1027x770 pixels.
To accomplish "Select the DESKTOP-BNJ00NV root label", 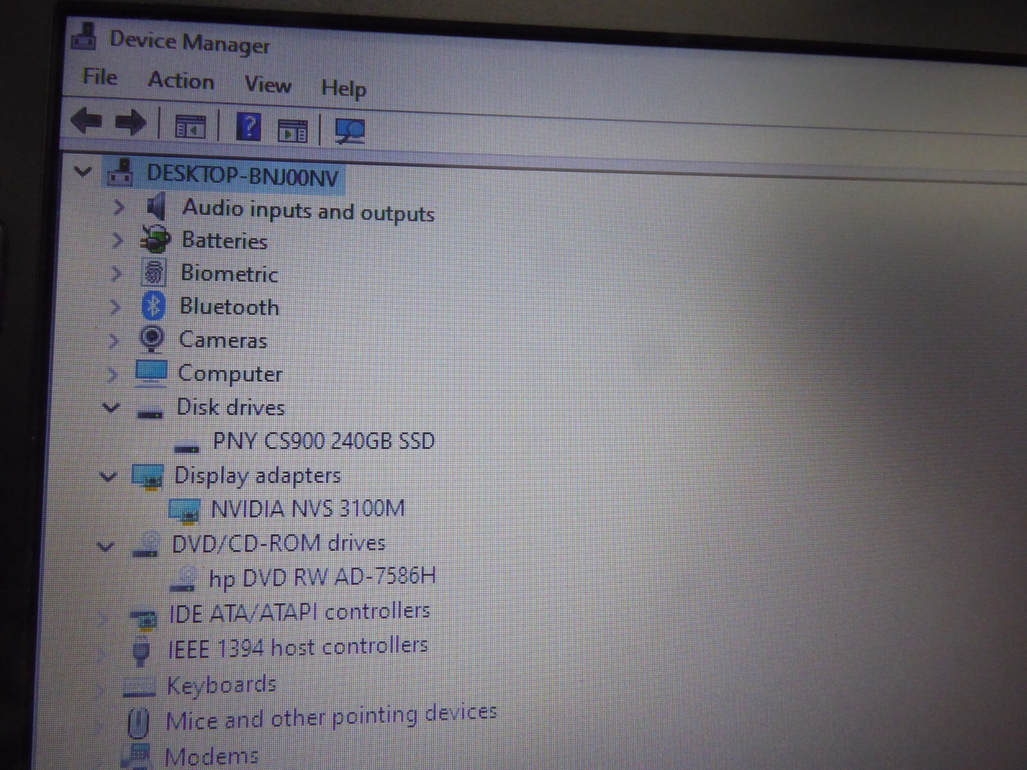I will 243,175.
